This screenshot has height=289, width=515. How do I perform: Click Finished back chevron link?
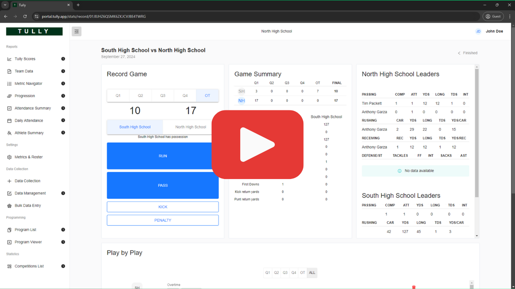click(468, 53)
